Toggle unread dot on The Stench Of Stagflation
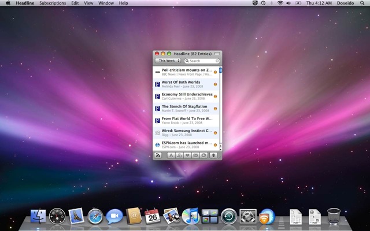 click(215, 109)
